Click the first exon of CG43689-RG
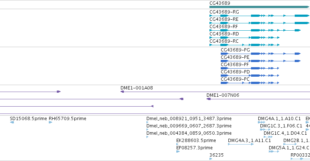The image size is (310, 161). point(211,16)
